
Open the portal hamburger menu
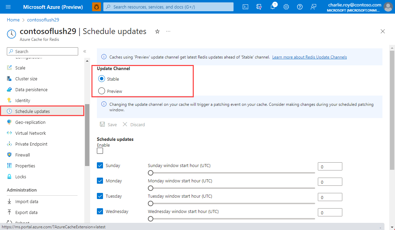tap(8, 7)
